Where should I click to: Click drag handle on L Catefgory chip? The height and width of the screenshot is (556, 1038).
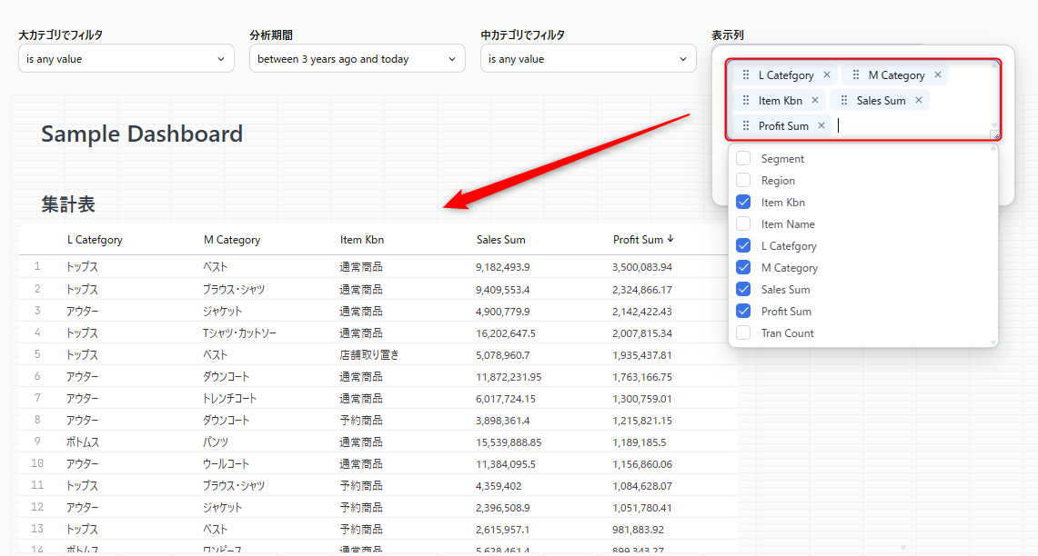coord(746,75)
